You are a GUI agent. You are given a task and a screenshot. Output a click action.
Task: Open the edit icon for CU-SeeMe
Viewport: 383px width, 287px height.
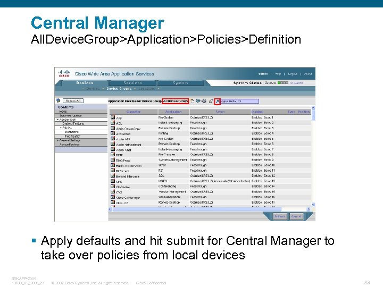113,186
